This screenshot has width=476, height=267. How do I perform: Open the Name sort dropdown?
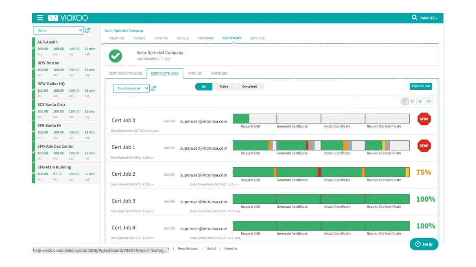[x=58, y=30]
